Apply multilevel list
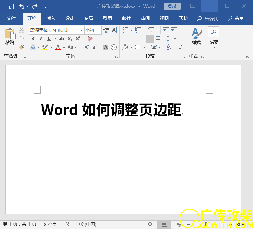The width and height of the screenshot is (253, 229). (x=151, y=30)
